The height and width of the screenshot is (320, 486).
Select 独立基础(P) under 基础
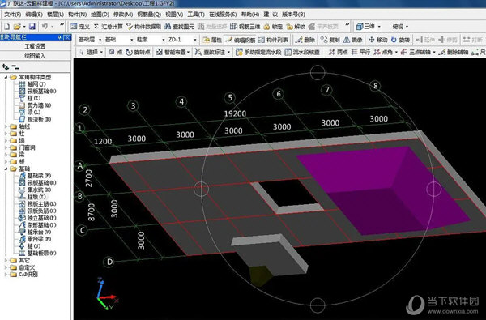point(37,218)
